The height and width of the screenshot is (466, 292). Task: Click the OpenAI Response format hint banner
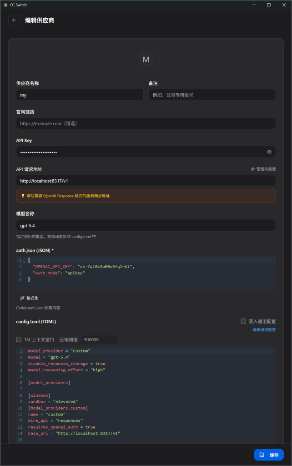click(146, 196)
